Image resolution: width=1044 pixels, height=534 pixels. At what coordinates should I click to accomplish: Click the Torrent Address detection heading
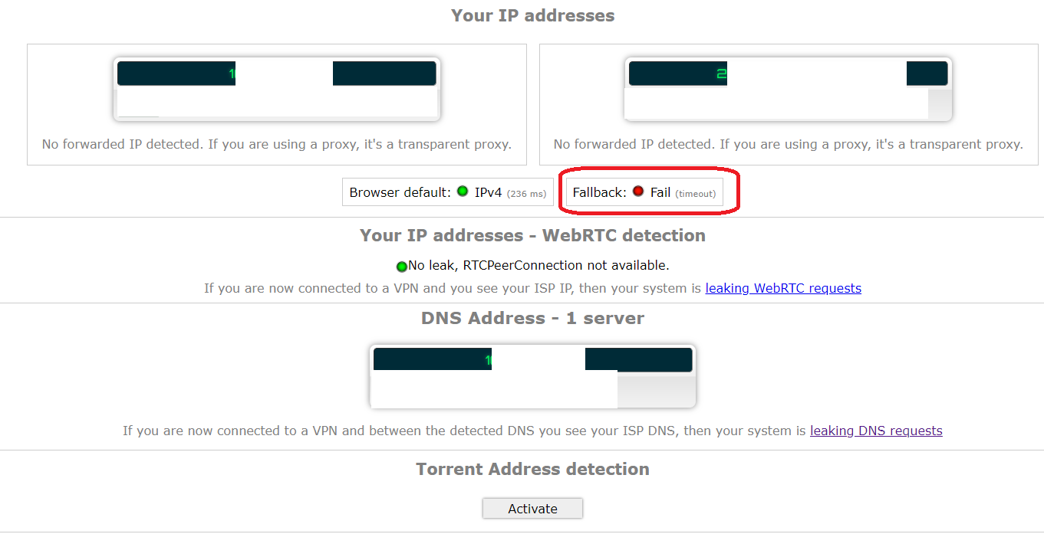(532, 469)
